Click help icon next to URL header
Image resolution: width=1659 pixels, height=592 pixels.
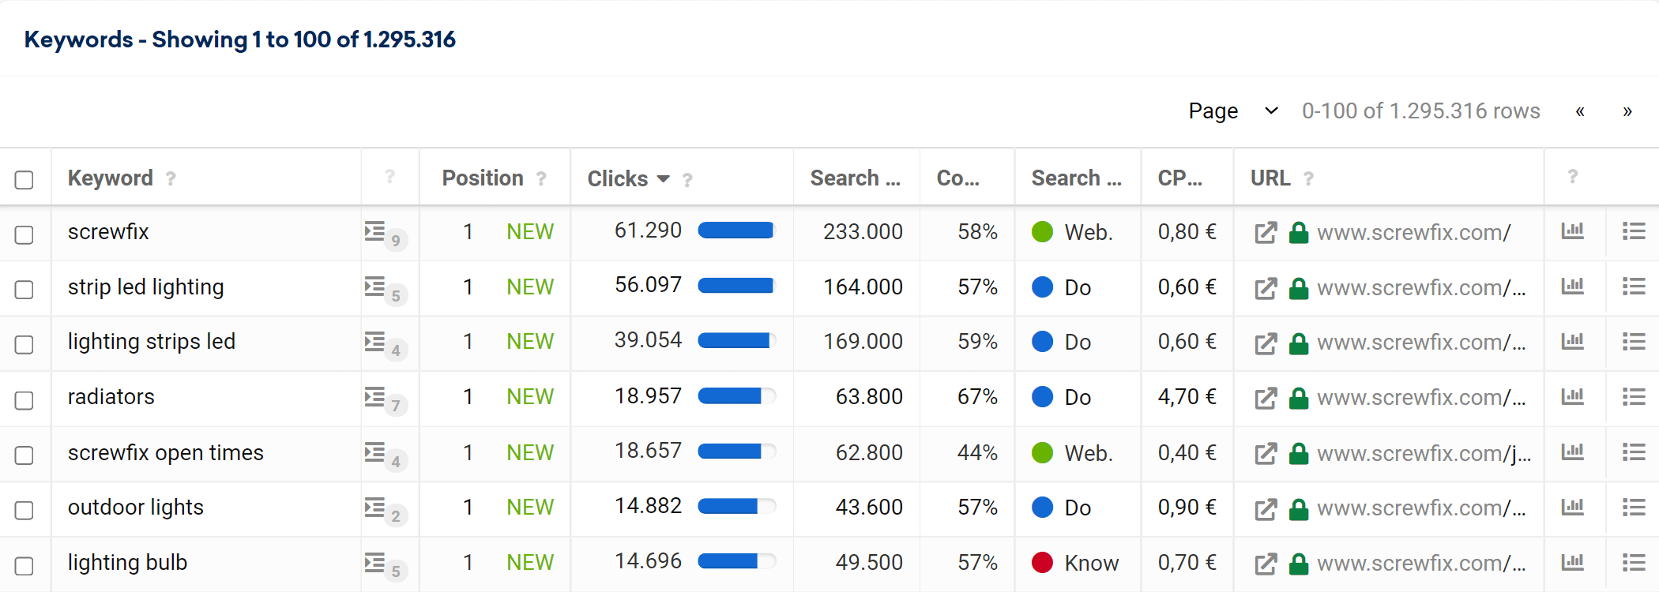(1308, 179)
